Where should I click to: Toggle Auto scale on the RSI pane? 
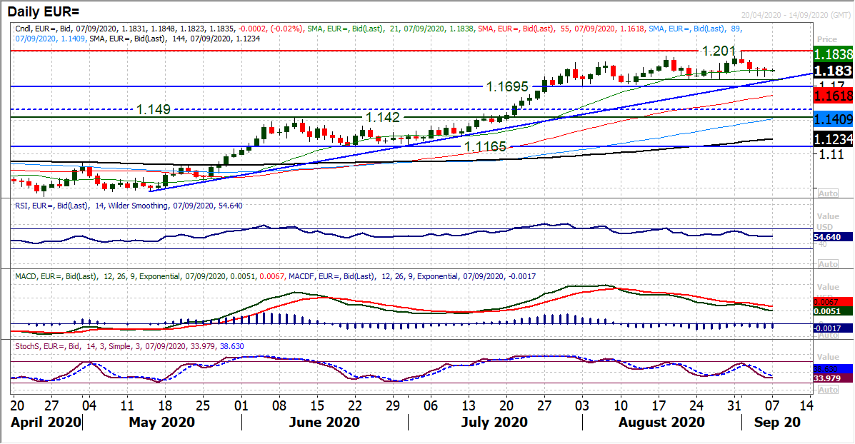click(x=827, y=264)
